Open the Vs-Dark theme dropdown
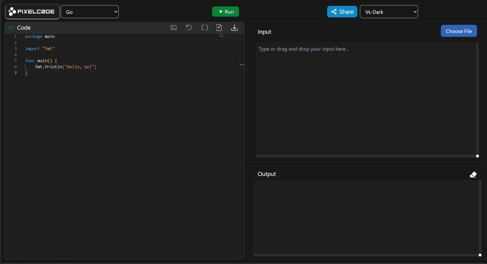The image size is (487, 264). 389,12
